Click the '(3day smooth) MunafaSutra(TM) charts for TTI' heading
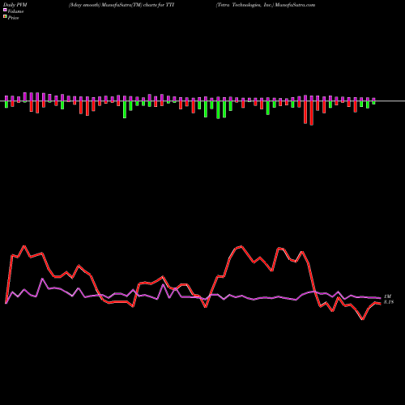 [x=122, y=5]
